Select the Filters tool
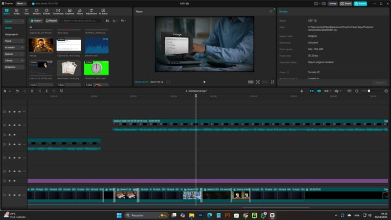391x220 pixels. [x=80, y=11]
